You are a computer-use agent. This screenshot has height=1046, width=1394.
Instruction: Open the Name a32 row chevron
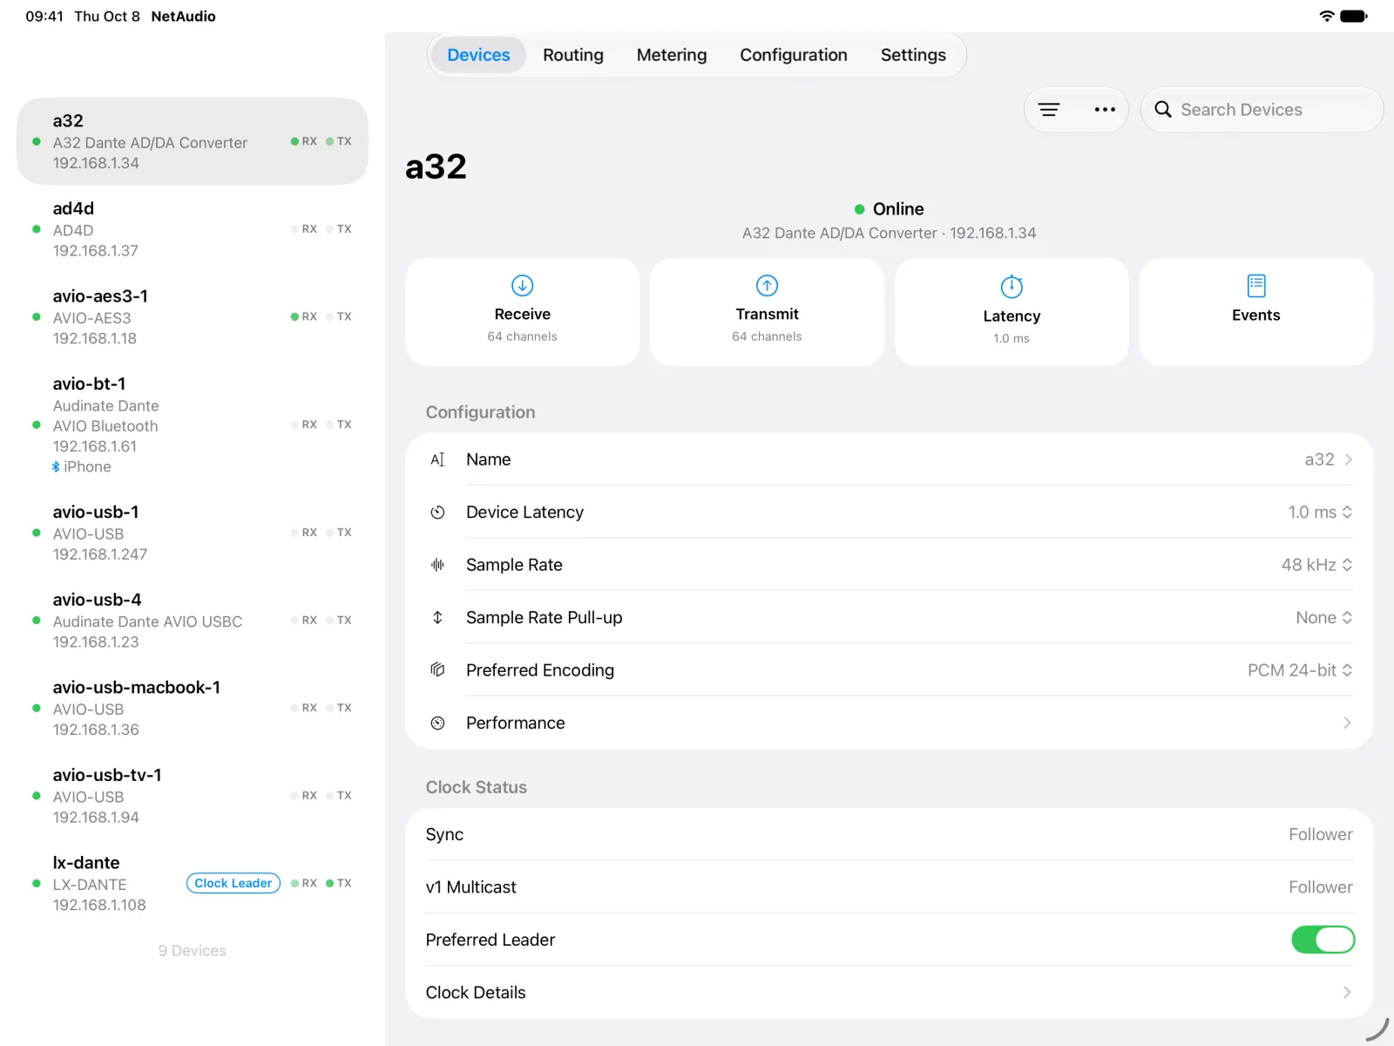point(1348,459)
